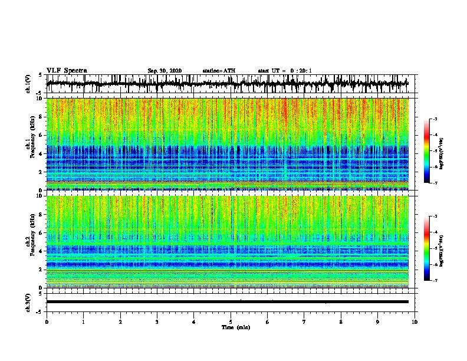Click inside the ch.1 frequency spectrogram

228,144
